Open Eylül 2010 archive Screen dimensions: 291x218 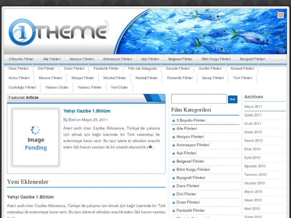coord(252,158)
